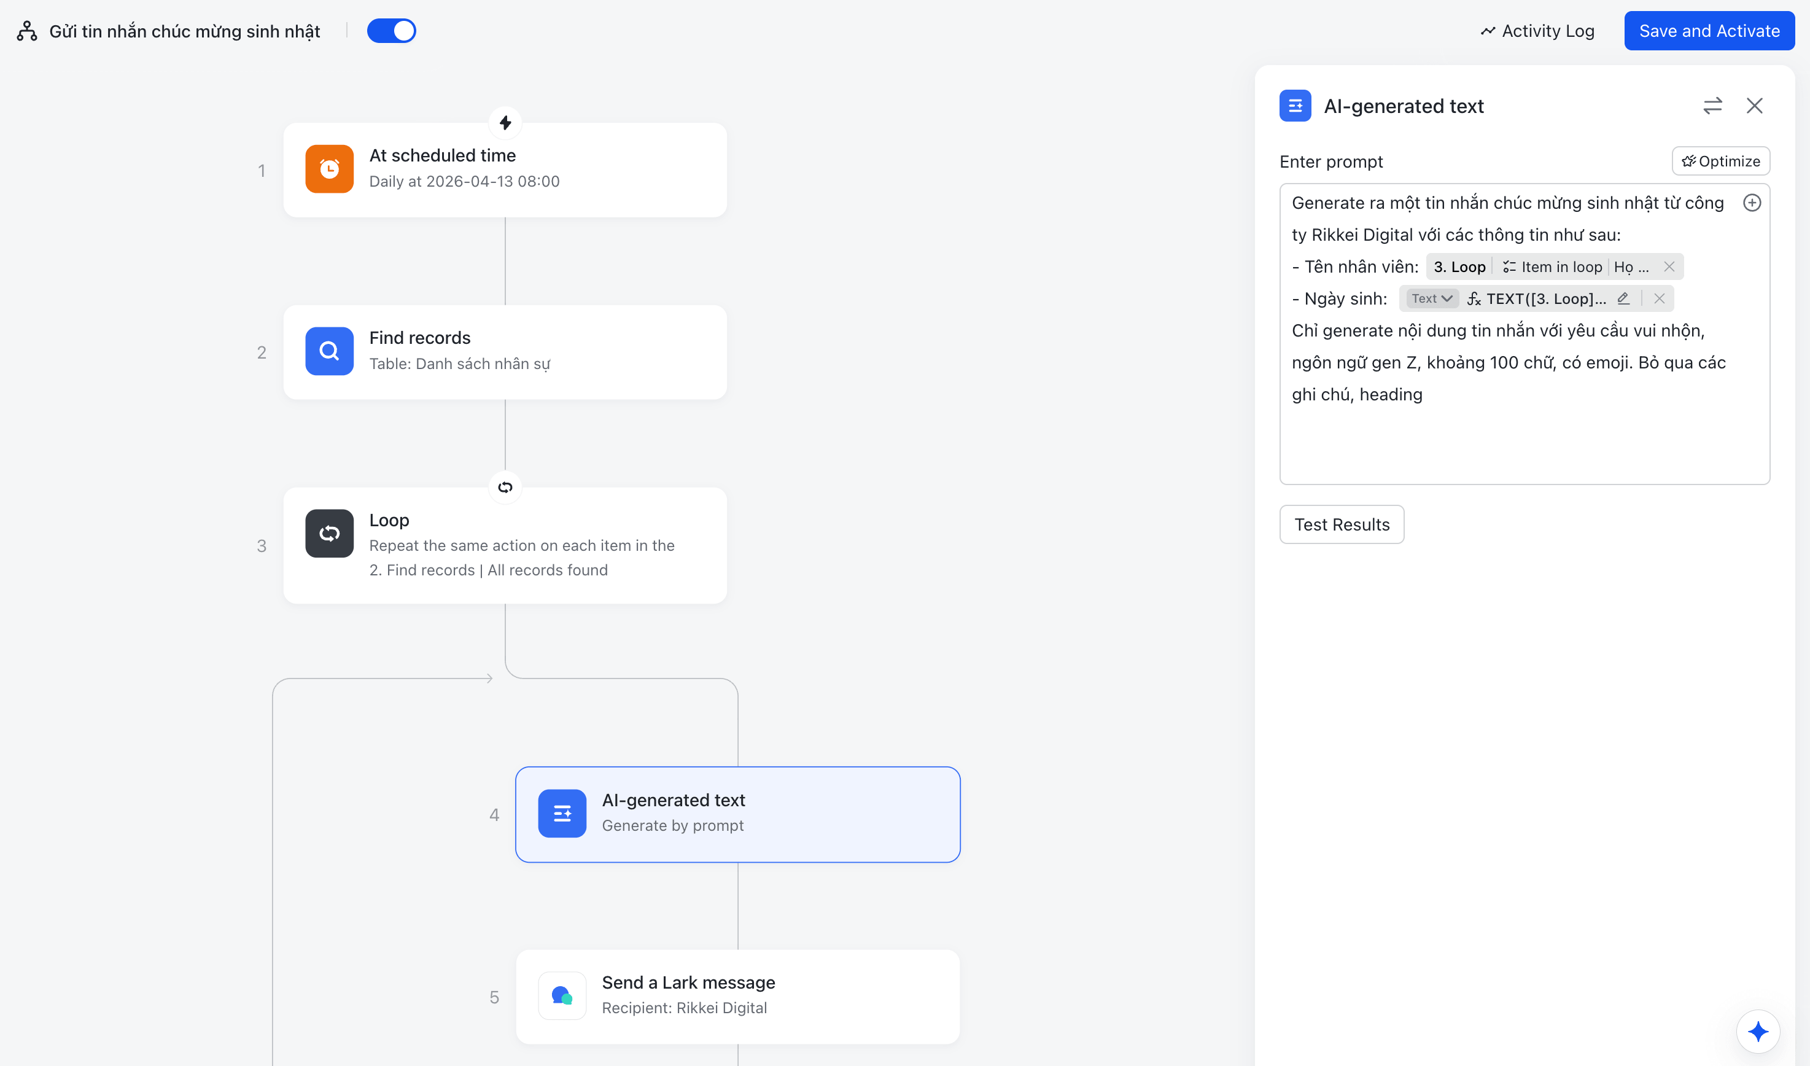1810x1066 pixels.
Task: Click the AI-generated text panel header icon
Action: point(1295,106)
